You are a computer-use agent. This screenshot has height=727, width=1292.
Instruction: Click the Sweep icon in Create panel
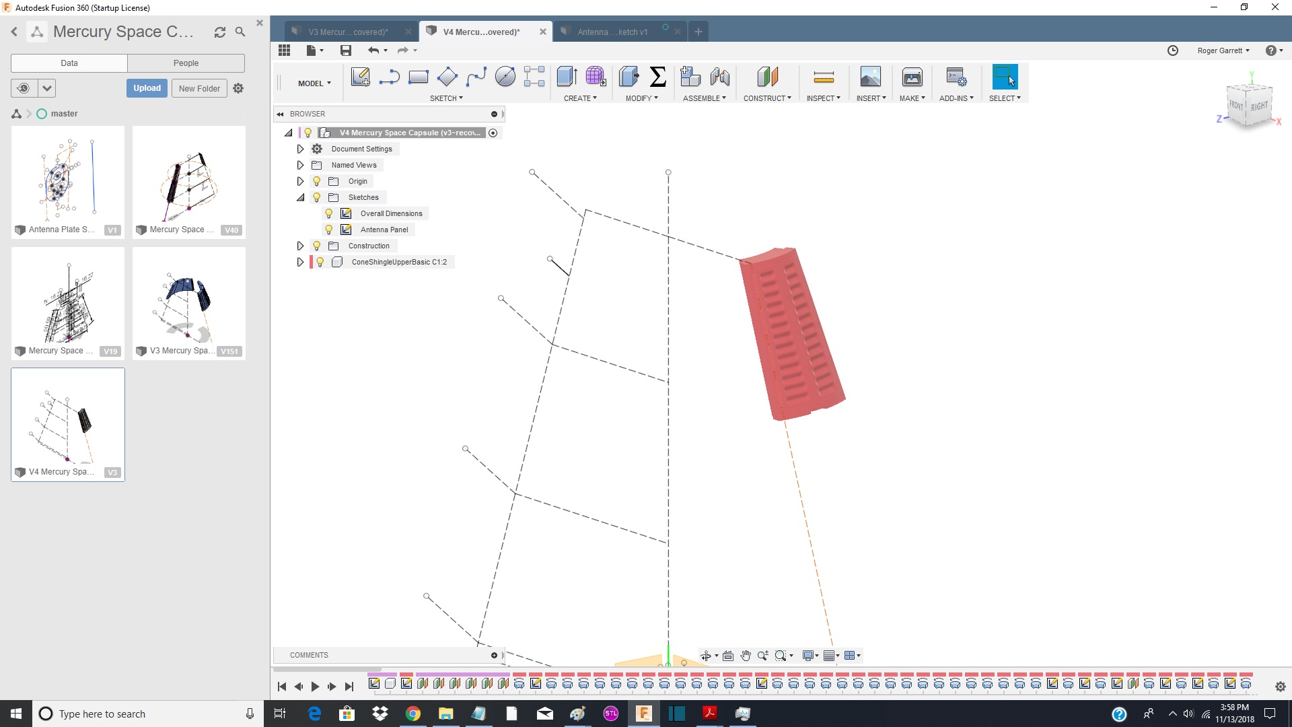[595, 77]
